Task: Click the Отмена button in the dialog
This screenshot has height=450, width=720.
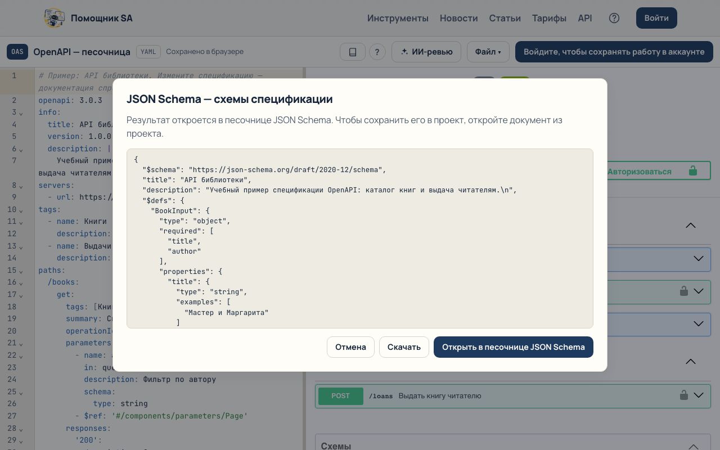Action: click(350, 347)
